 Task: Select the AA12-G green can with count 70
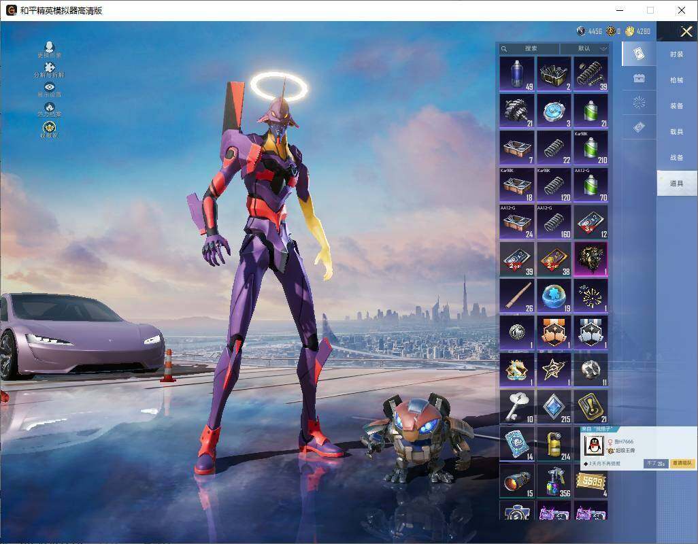click(591, 185)
